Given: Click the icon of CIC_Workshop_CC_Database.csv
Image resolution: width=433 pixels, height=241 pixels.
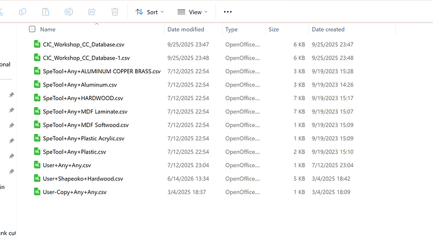Looking at the screenshot, I should 37,44.
